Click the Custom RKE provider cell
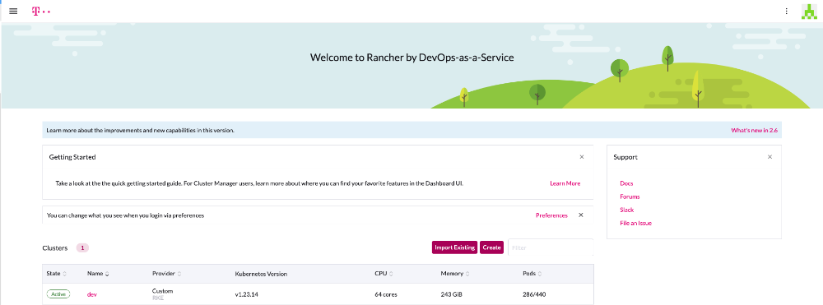Image resolution: width=823 pixels, height=305 pixels. point(162,294)
